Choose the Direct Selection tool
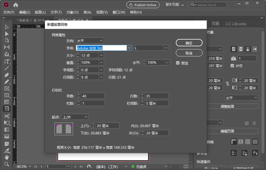This screenshot has width=266, height=170. (x=6, y=33)
